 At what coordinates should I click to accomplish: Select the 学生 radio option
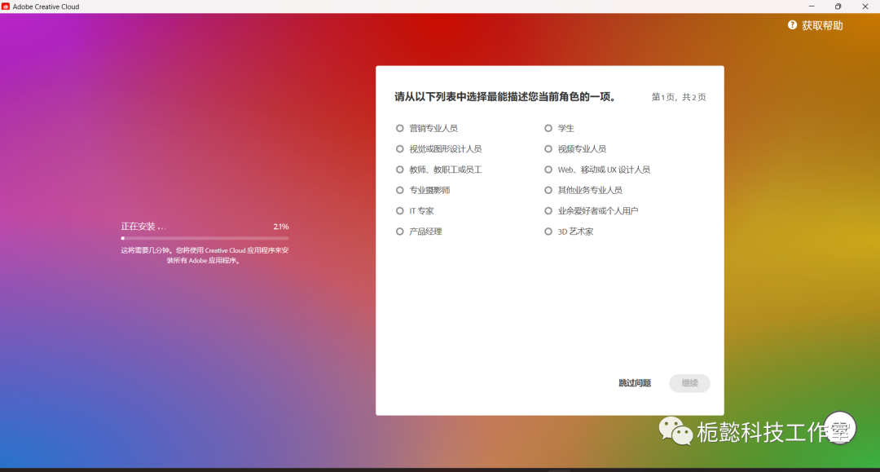tap(548, 128)
